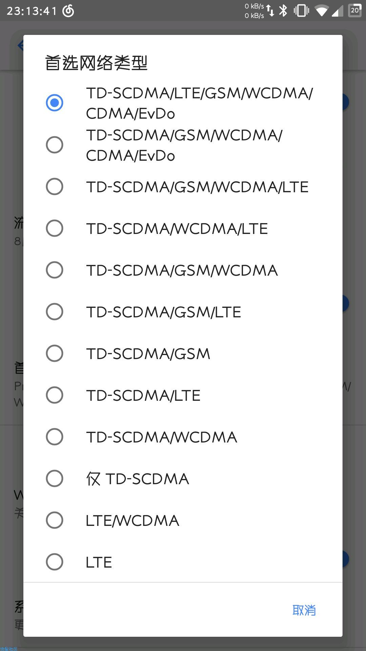Select TD-SCDMA/LTE radio option
366x651 pixels.
pos(183,395)
